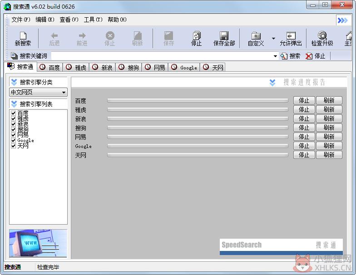356x275 pixels.
Task: Click the search keyword input field
Action: tap(162, 56)
